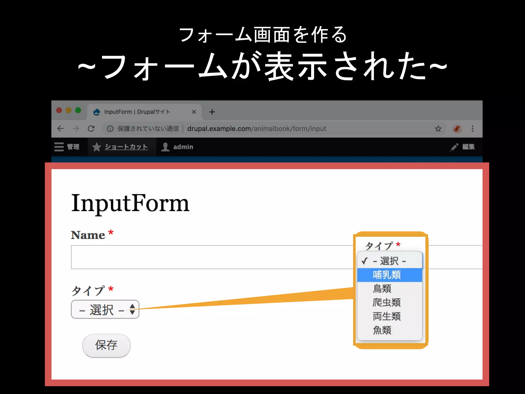Select 哺乳類 from the type list
This screenshot has width=525, height=394.
[x=389, y=275]
